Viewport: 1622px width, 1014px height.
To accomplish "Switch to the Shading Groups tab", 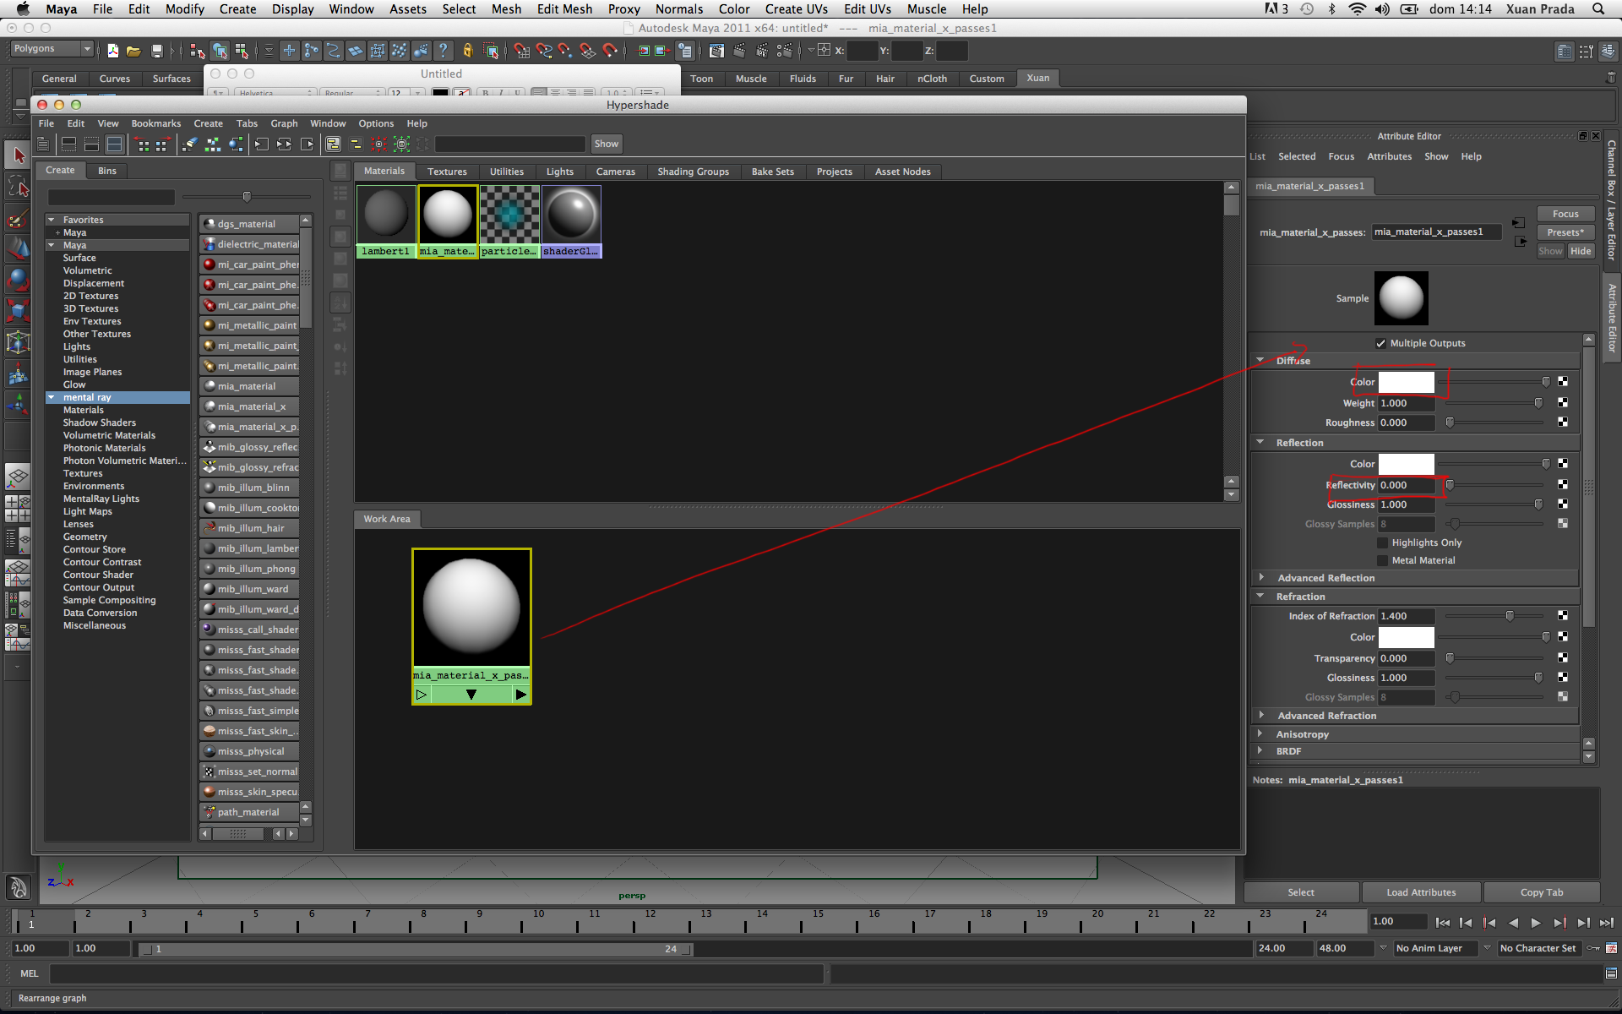I will [693, 172].
